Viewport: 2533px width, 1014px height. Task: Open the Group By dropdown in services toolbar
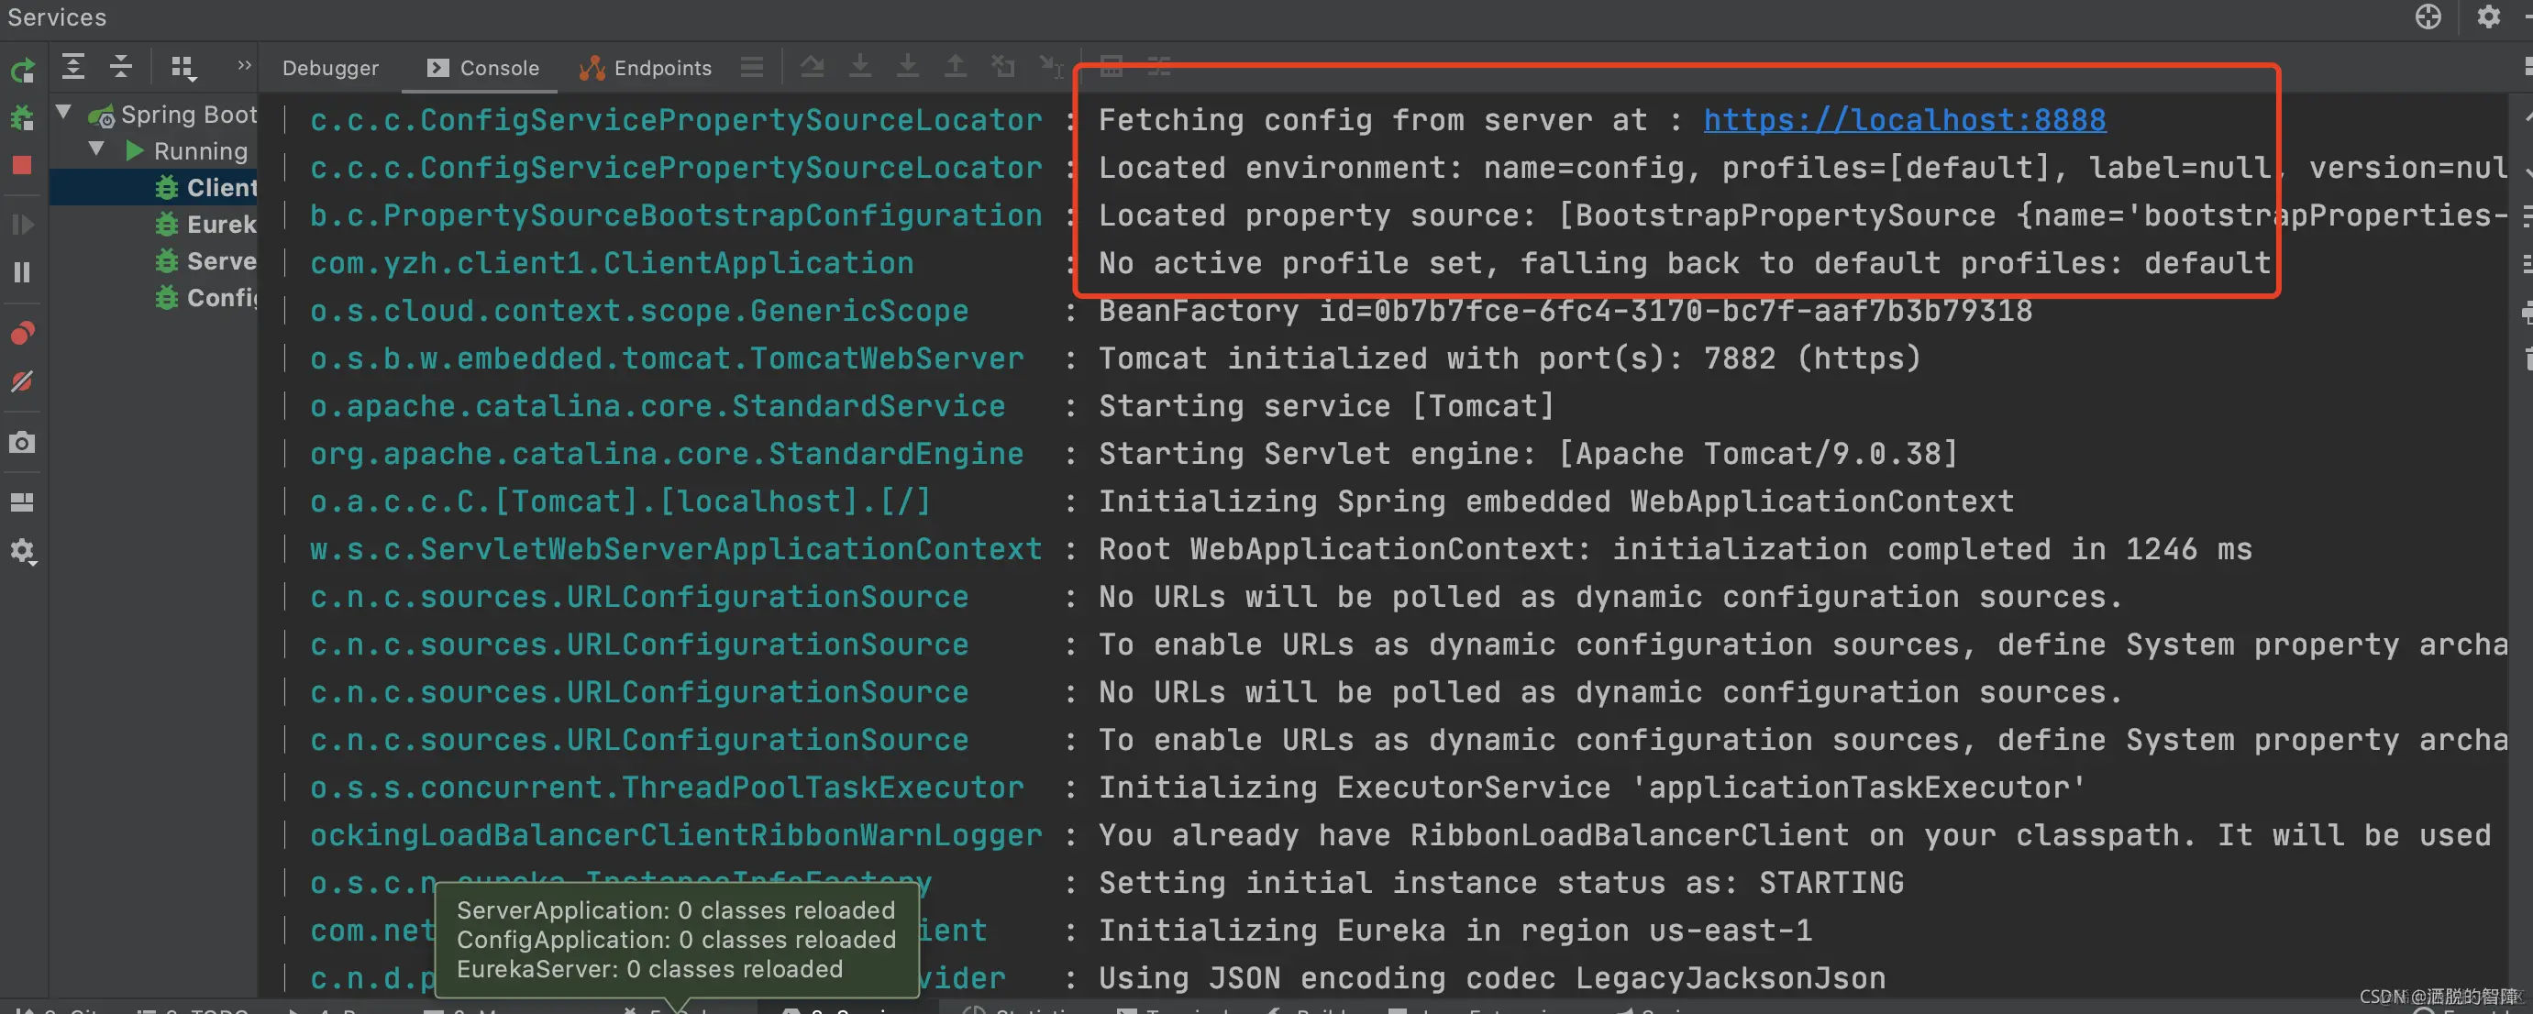click(x=183, y=67)
